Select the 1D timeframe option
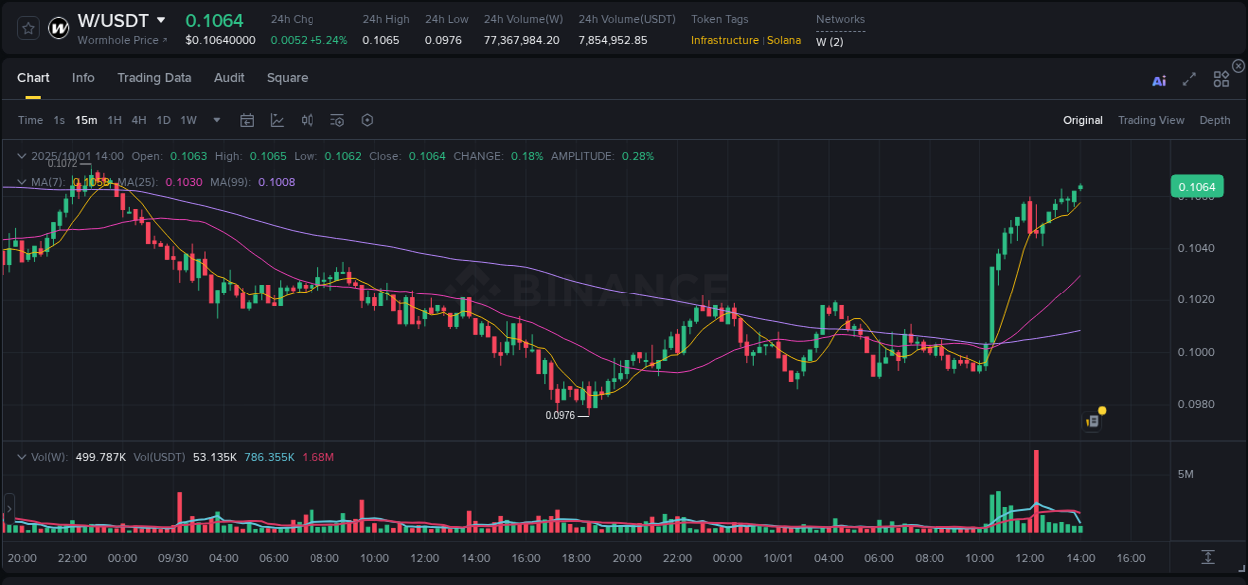1248x585 pixels. (x=163, y=120)
